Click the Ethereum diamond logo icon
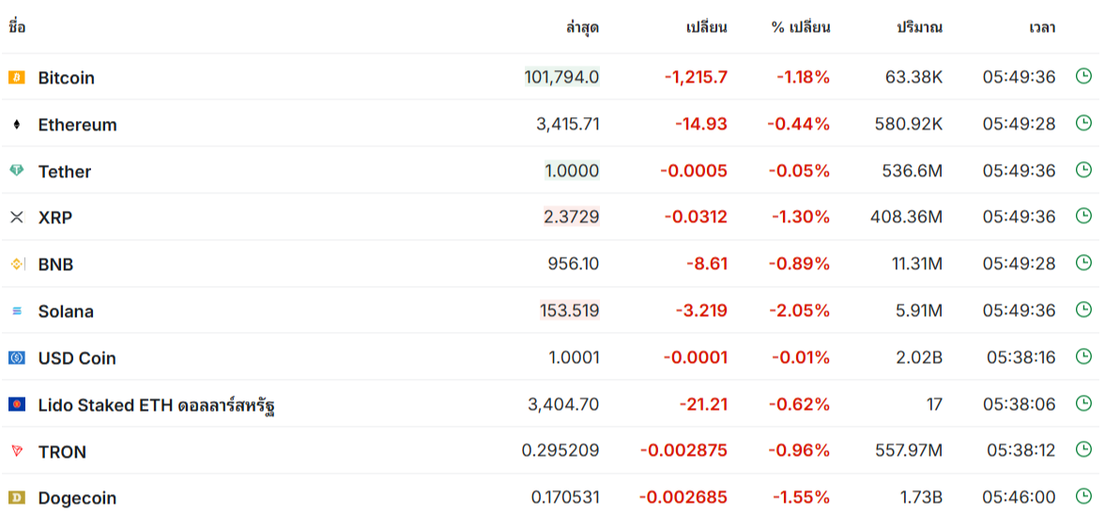 click(x=17, y=125)
